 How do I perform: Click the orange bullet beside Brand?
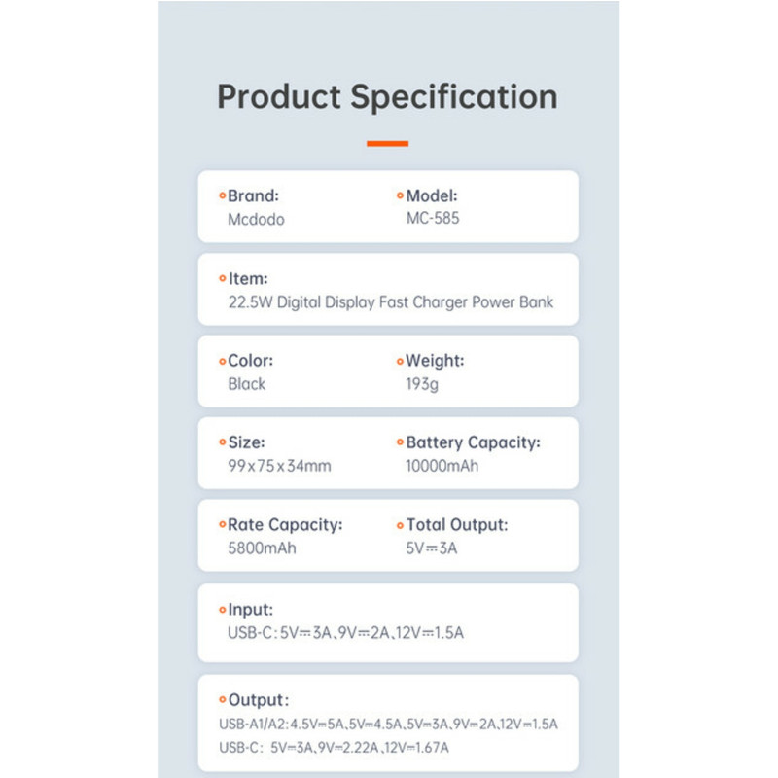coord(222,196)
